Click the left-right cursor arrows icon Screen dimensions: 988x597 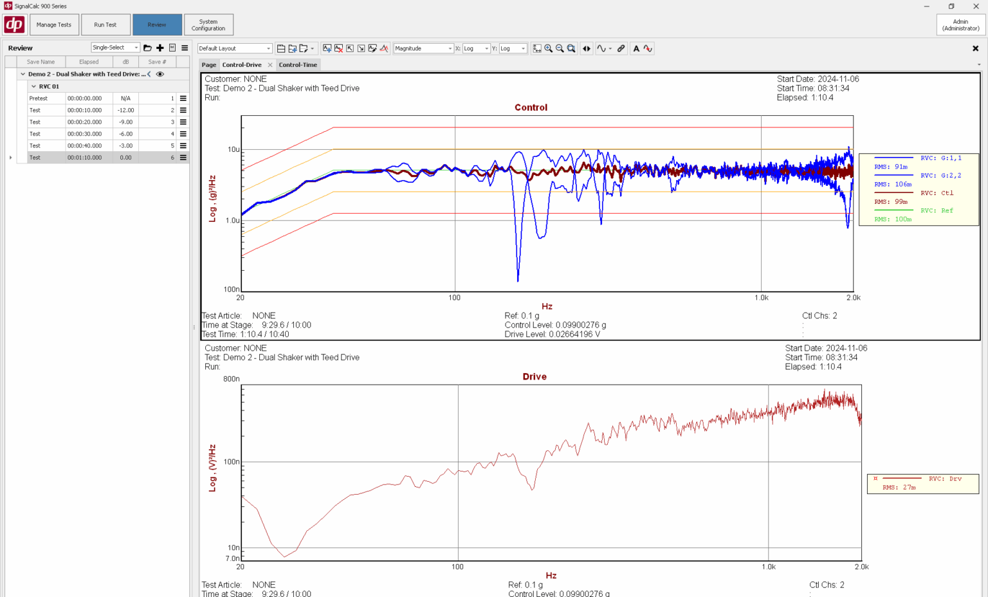(x=587, y=48)
